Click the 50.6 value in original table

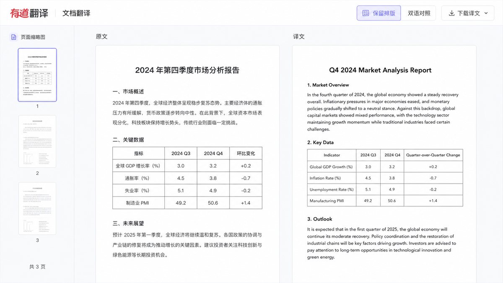[213, 203]
